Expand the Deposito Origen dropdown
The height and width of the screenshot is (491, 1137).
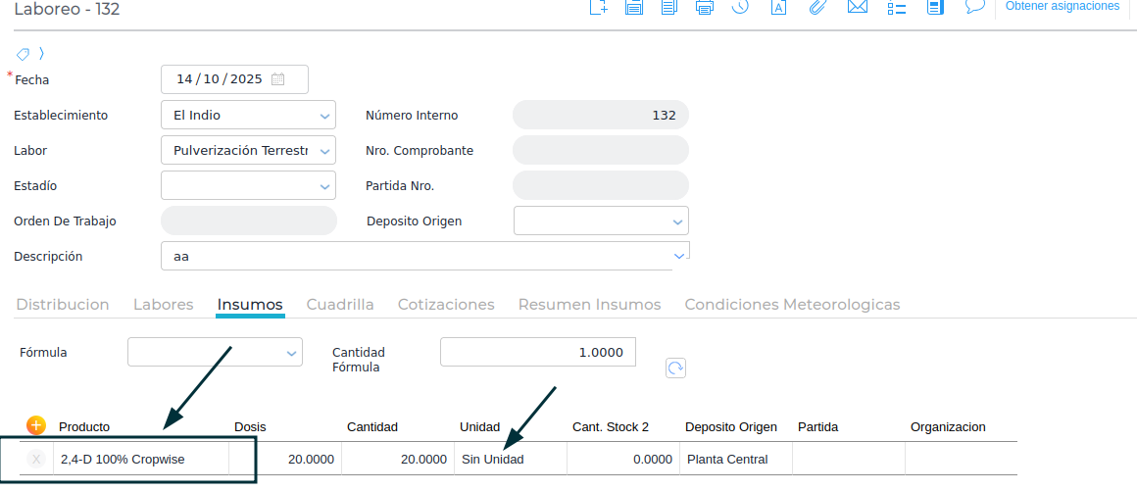677,221
